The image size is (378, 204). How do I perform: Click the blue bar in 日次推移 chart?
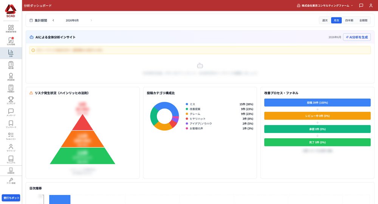(60, 199)
